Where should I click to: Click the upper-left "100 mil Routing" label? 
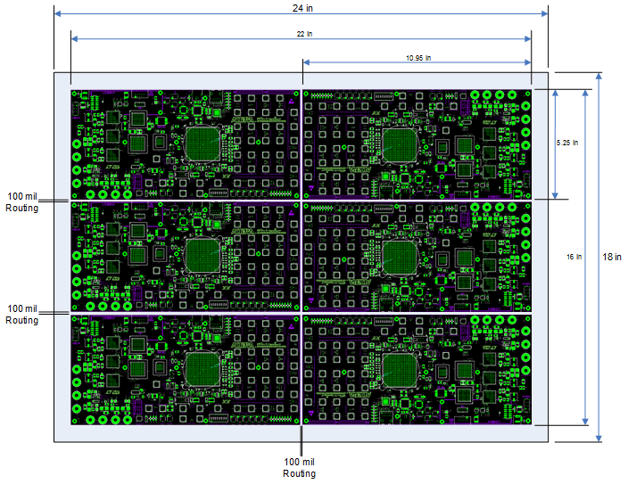22,202
